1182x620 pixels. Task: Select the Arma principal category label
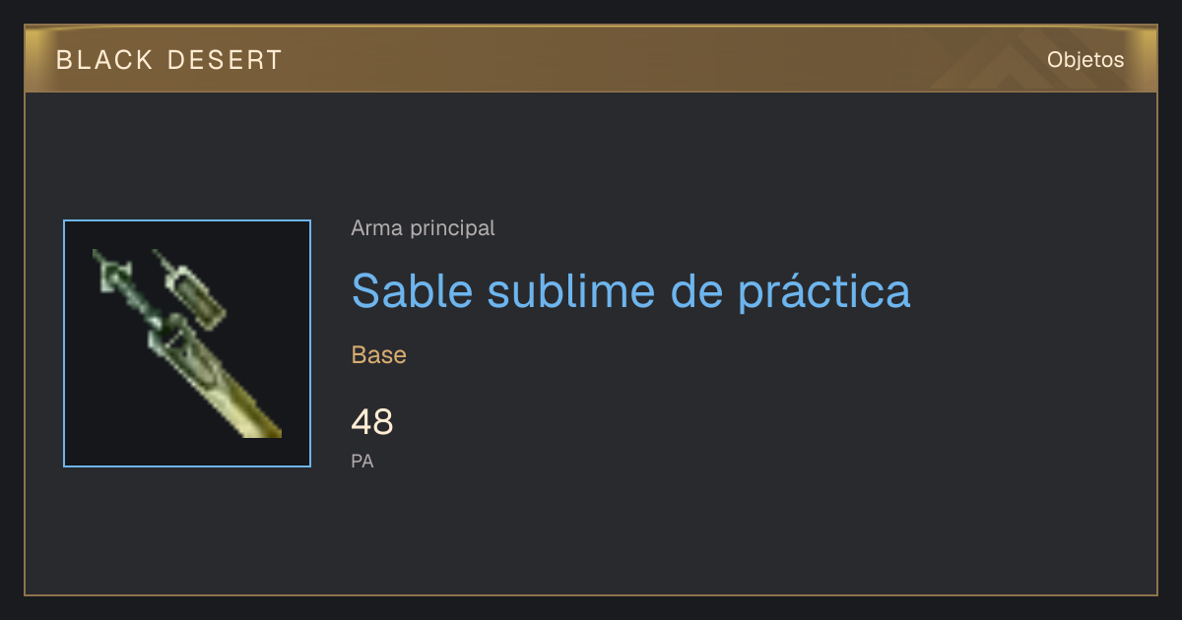point(423,228)
